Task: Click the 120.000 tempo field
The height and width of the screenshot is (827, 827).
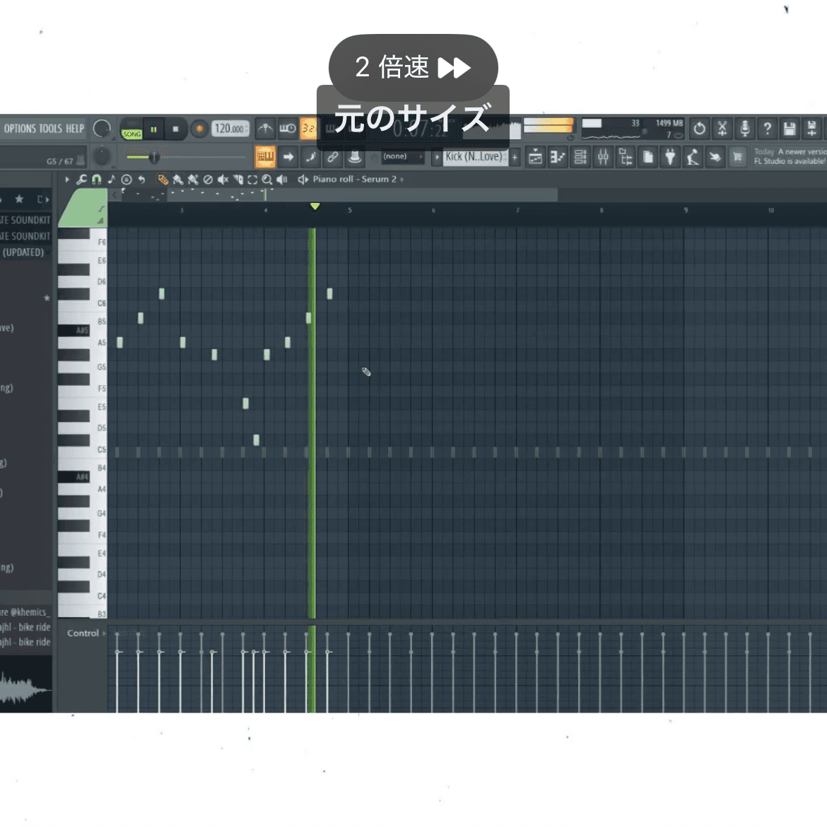Action: (230, 129)
